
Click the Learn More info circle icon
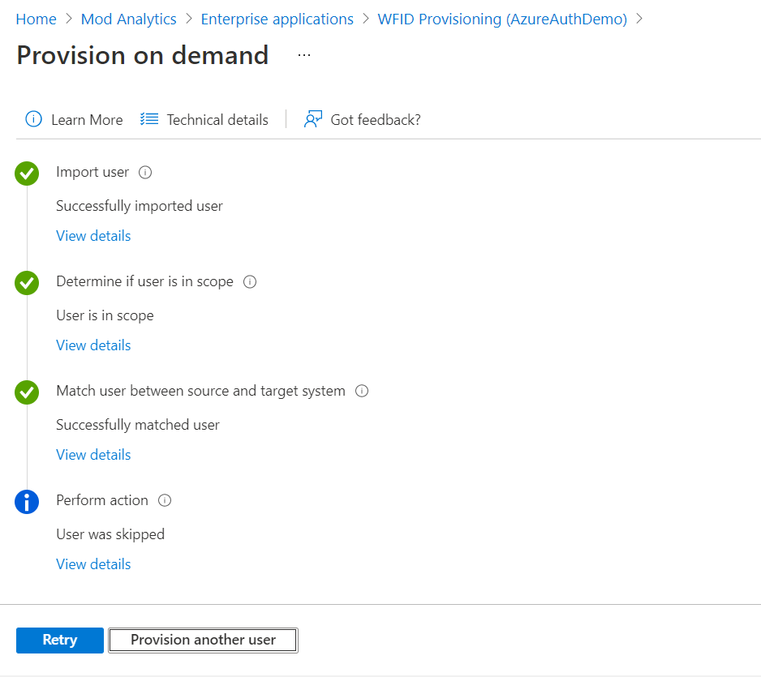pyautogui.click(x=33, y=119)
